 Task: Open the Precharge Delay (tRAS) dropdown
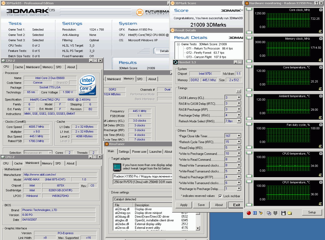[x=239, y=115]
